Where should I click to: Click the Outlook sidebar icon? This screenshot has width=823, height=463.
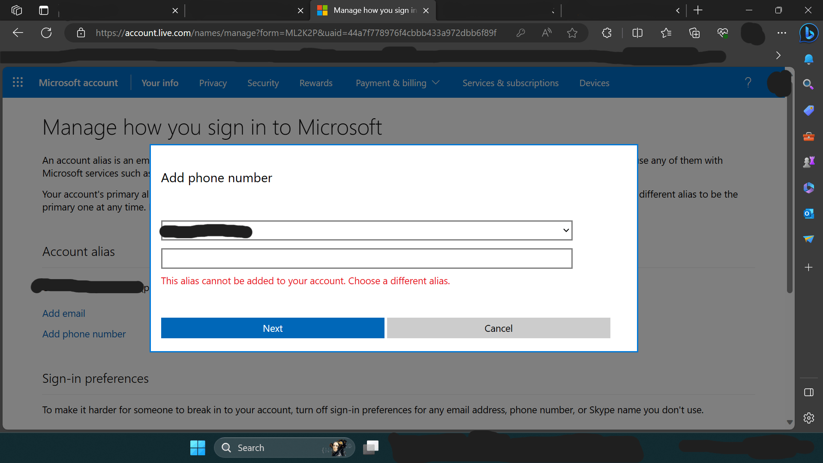(x=808, y=213)
